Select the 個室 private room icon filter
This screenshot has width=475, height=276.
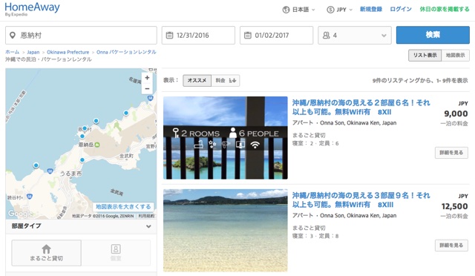pyautogui.click(x=116, y=253)
